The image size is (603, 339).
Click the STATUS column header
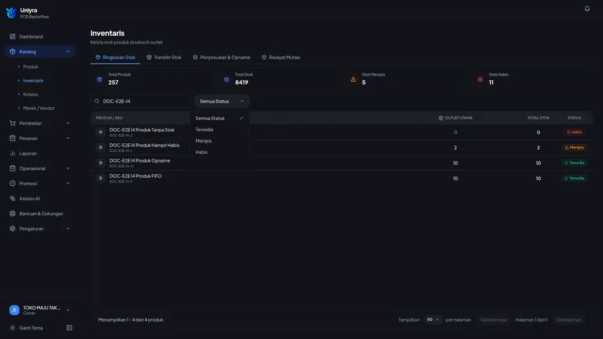(574, 118)
